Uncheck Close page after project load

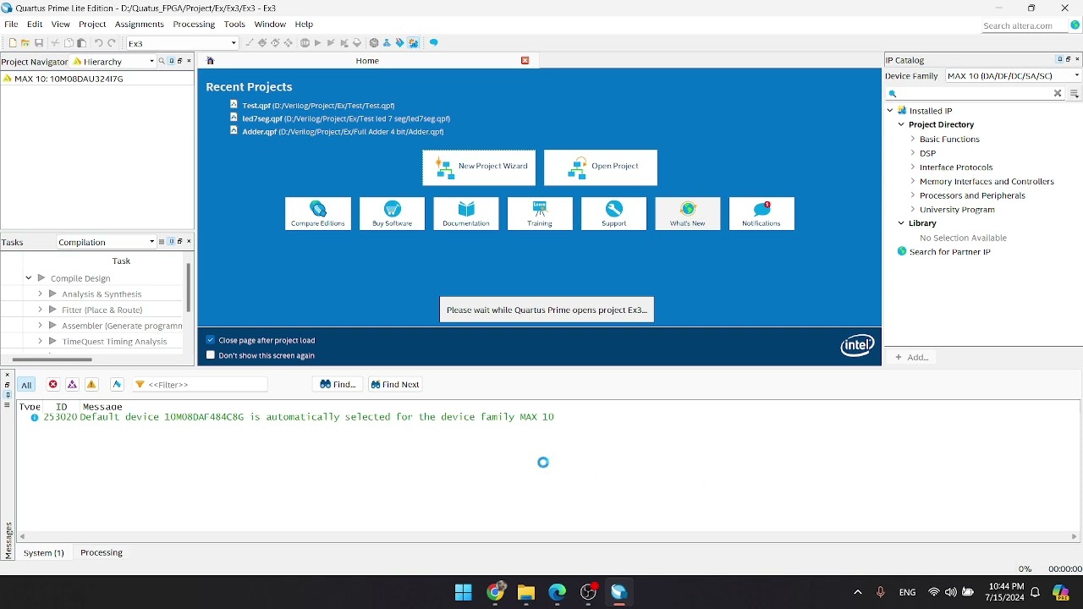[x=211, y=340]
